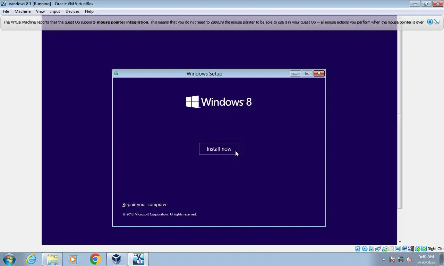444x266 pixels.
Task: Click the Install now button
Action: tap(219, 149)
